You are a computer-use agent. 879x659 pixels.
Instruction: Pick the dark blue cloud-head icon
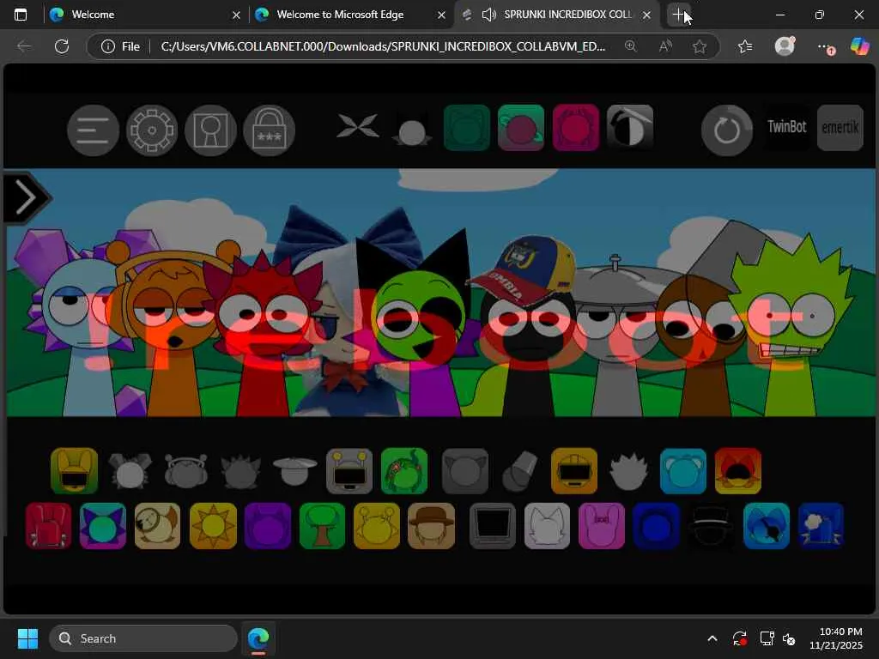821,526
